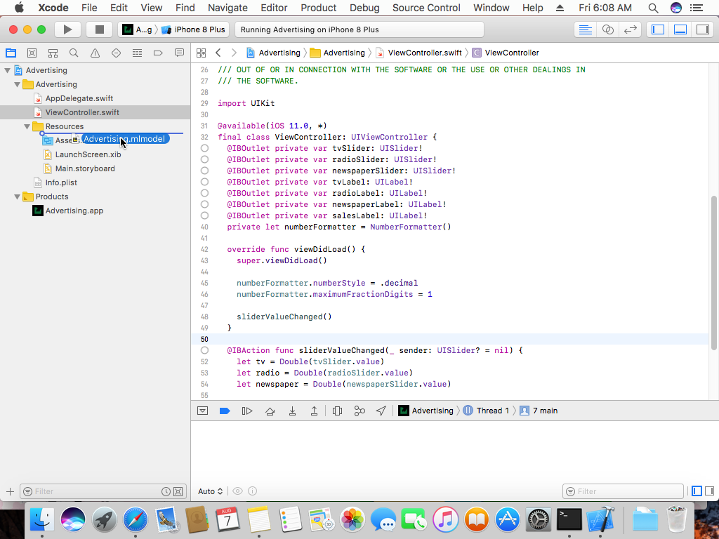Image resolution: width=719 pixels, height=539 pixels.
Task: Toggle the utilities panel visibility
Action: [702, 29]
